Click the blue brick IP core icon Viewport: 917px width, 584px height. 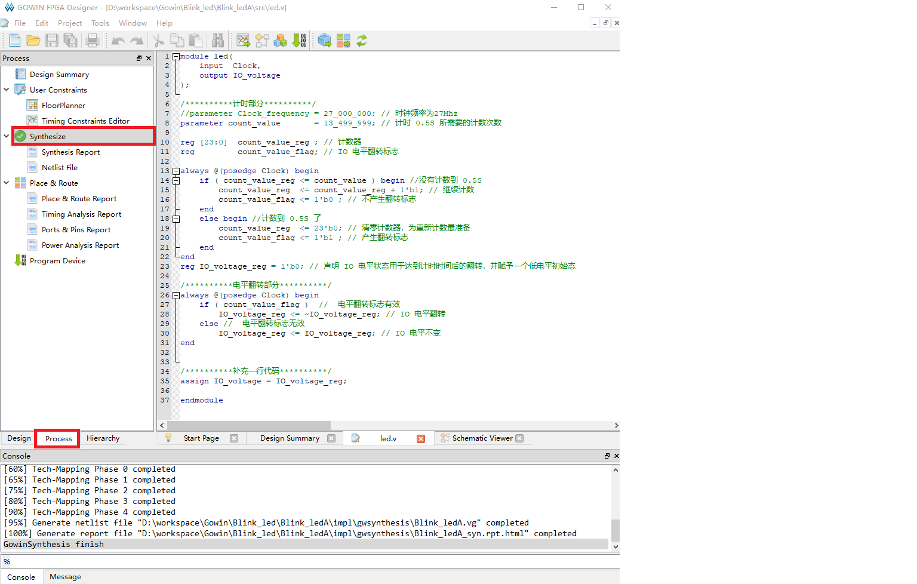click(324, 40)
